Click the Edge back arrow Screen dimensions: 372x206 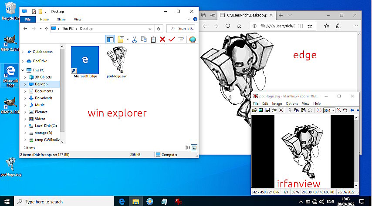[205, 26]
